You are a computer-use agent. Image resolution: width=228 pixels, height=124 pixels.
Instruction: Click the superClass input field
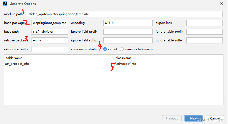(x=205, y=23)
